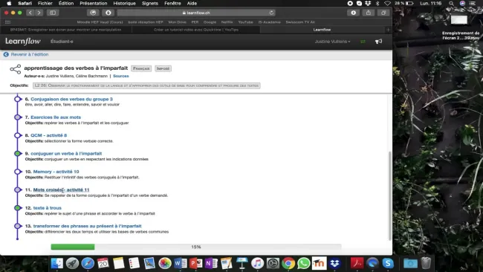The image size is (483, 272).
Task: Click the Étudiant·e item in Learnflow header
Action: click(x=62, y=42)
